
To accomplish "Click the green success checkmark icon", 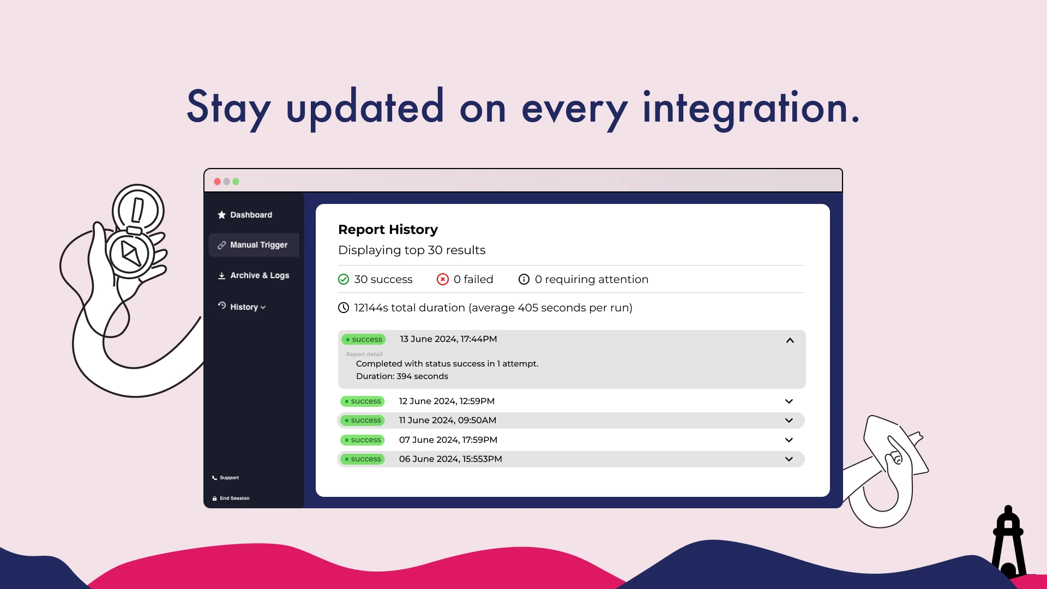I will [x=344, y=280].
